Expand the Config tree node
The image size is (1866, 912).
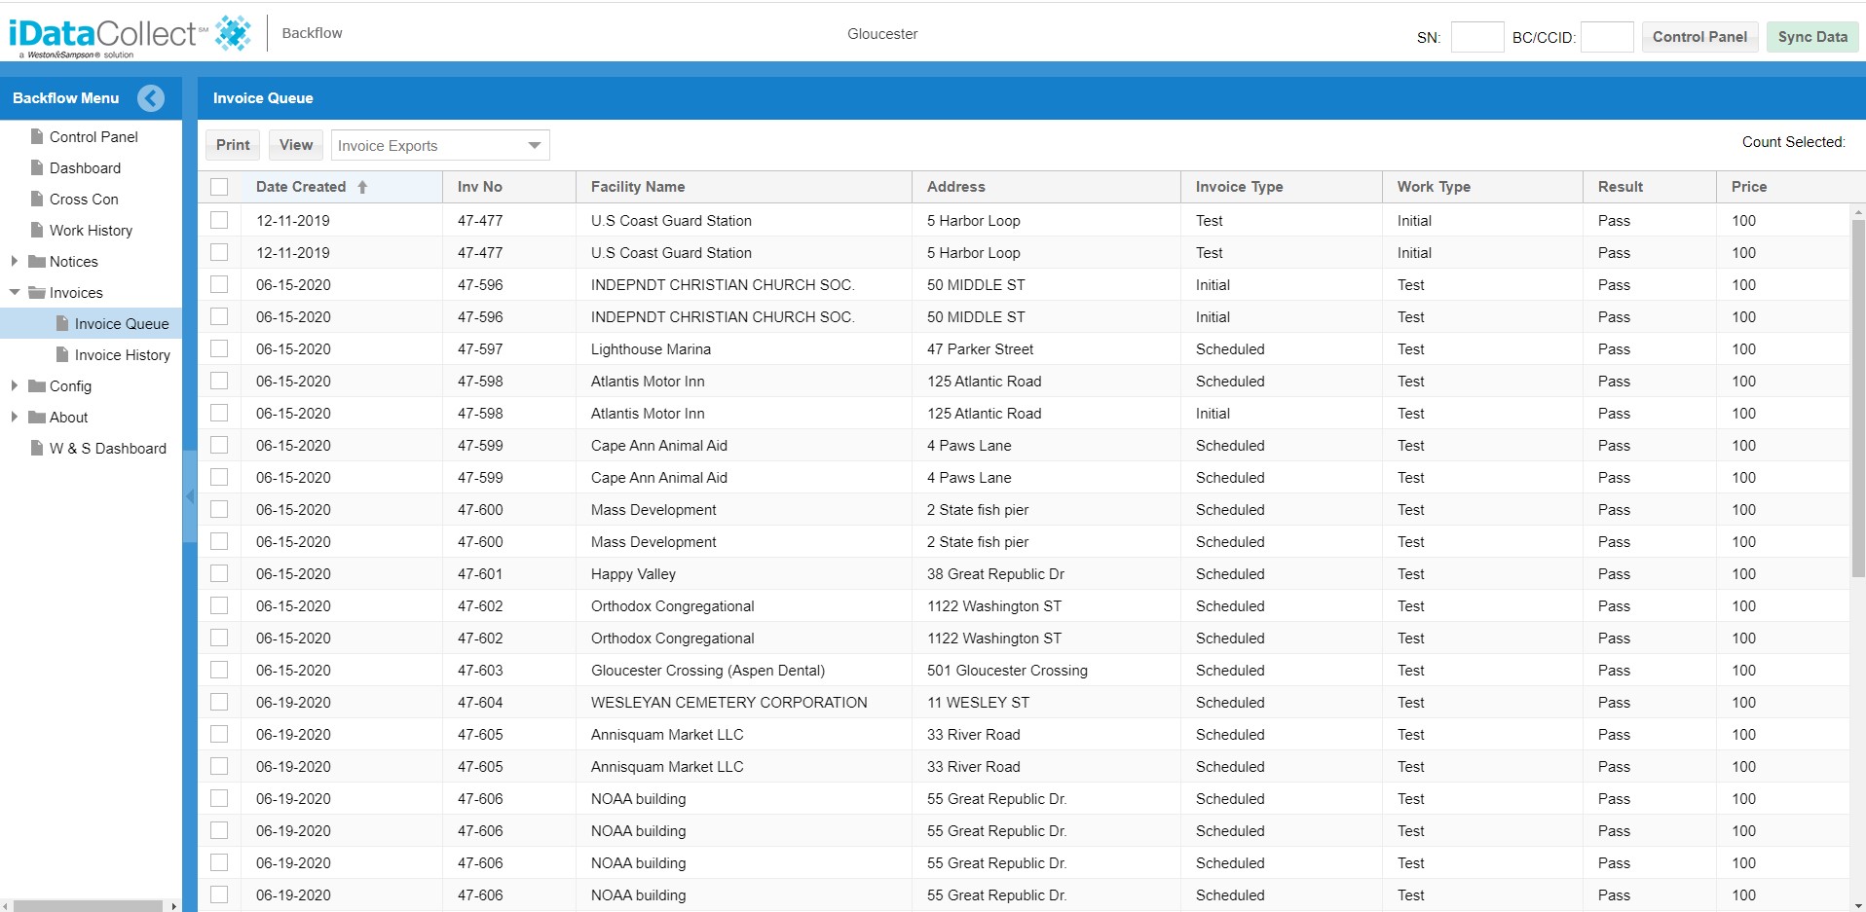(14, 385)
